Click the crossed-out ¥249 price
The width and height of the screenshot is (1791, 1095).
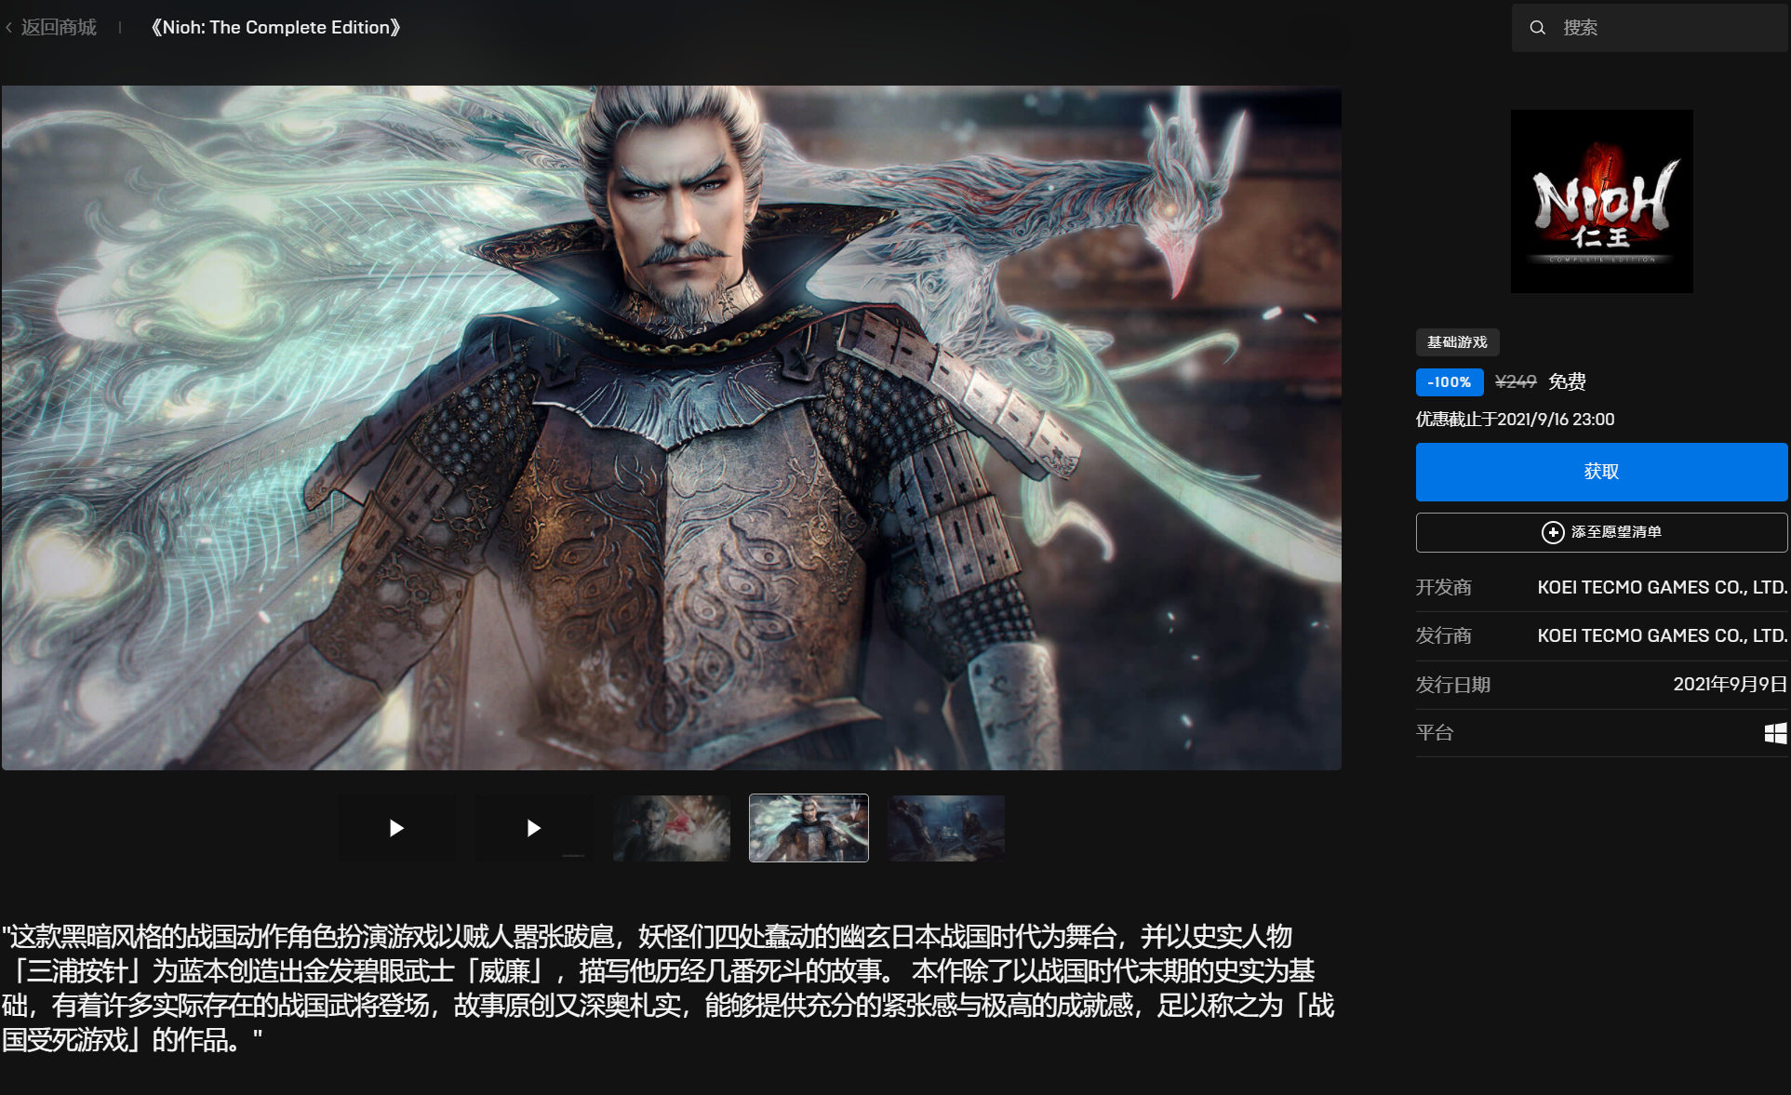point(1516,382)
